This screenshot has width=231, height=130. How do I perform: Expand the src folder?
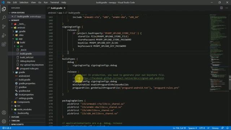pos(27,46)
